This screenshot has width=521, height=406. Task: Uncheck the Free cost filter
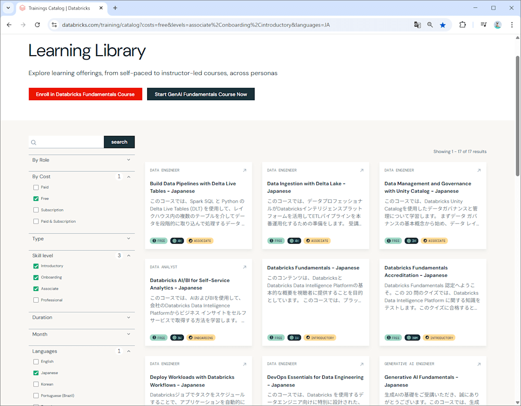point(36,198)
